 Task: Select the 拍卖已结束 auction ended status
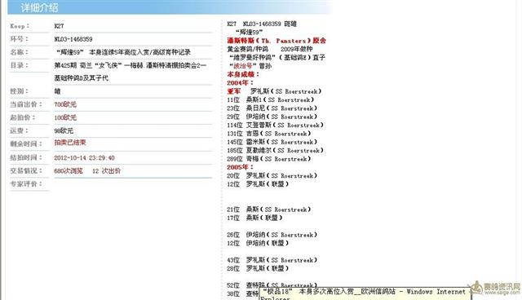tap(70, 143)
